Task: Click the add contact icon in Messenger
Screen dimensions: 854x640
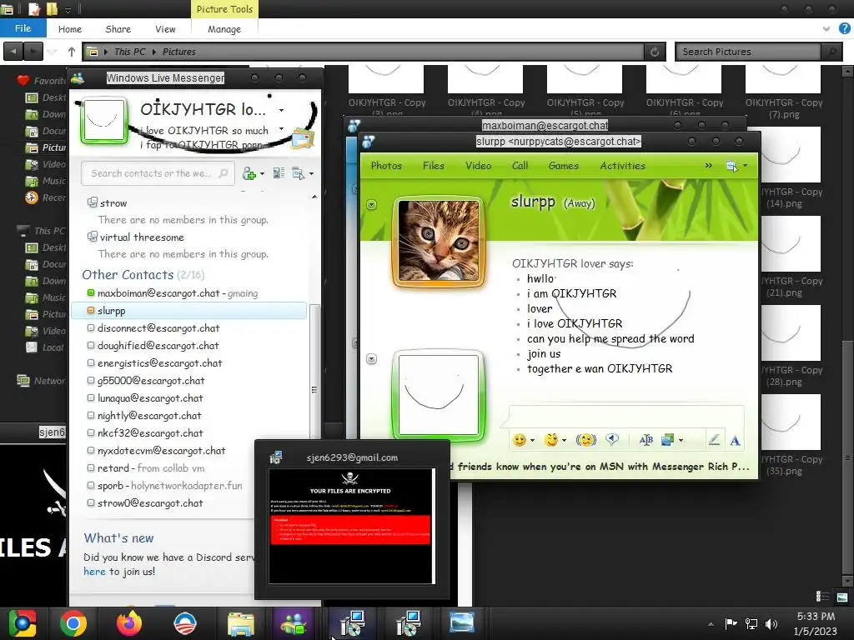Action: pos(249,173)
